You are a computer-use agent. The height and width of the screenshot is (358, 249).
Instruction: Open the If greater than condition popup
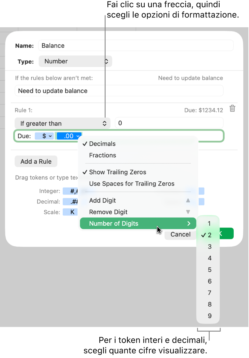(62, 123)
